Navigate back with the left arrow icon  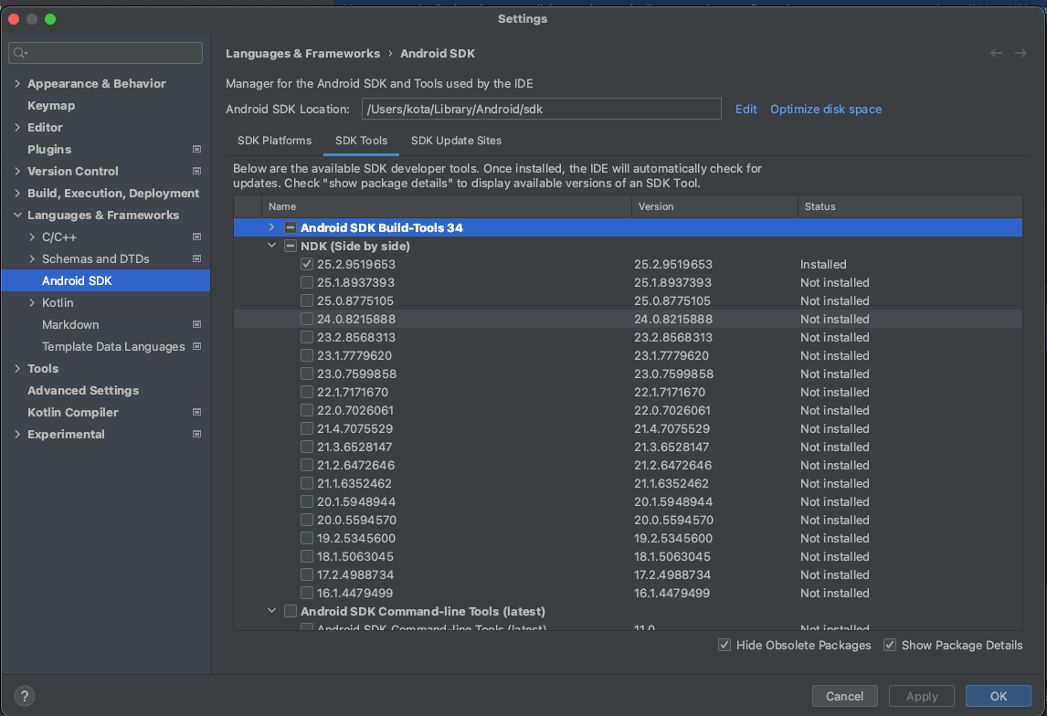click(x=996, y=53)
